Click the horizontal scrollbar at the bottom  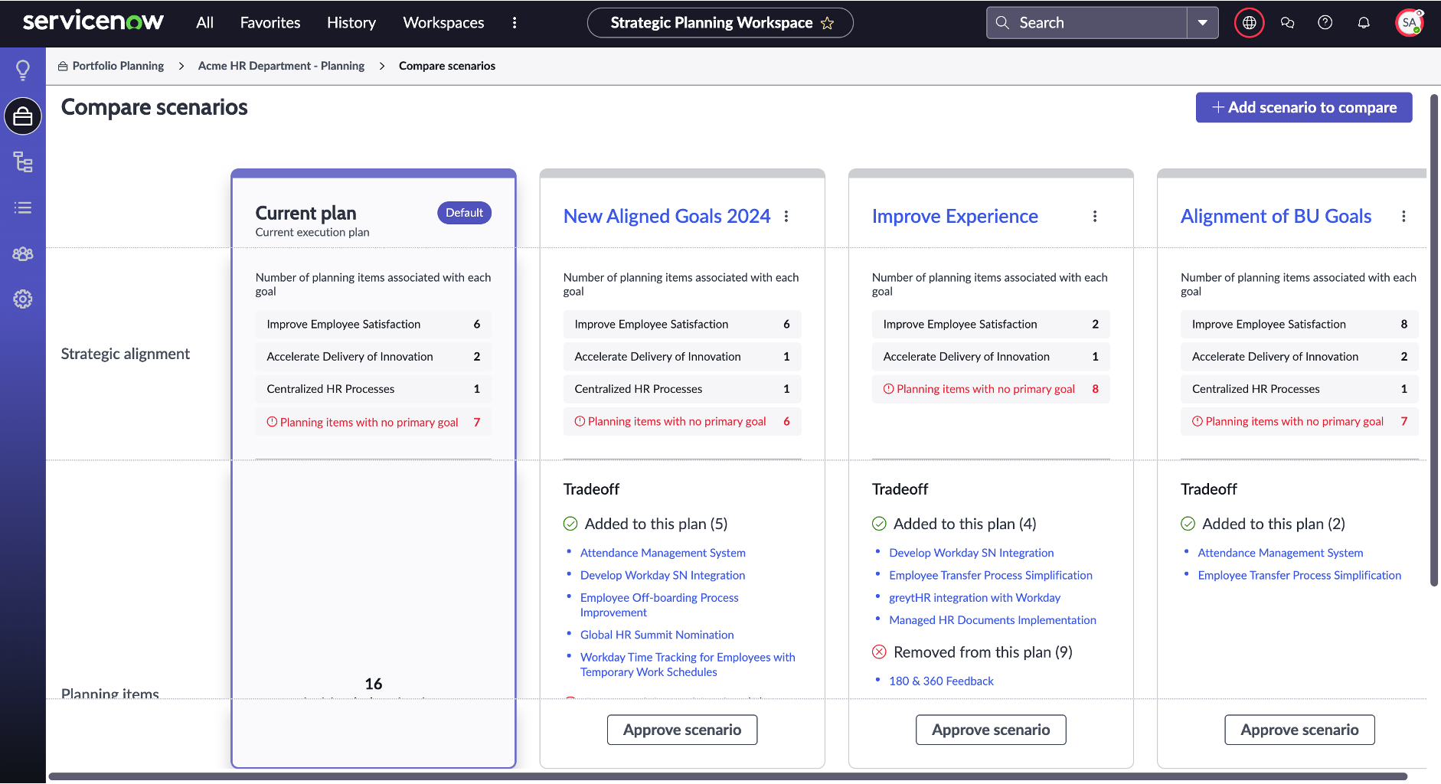[x=727, y=776]
